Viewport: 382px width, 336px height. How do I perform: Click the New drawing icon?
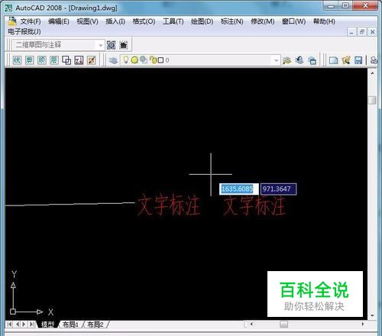[333, 60]
